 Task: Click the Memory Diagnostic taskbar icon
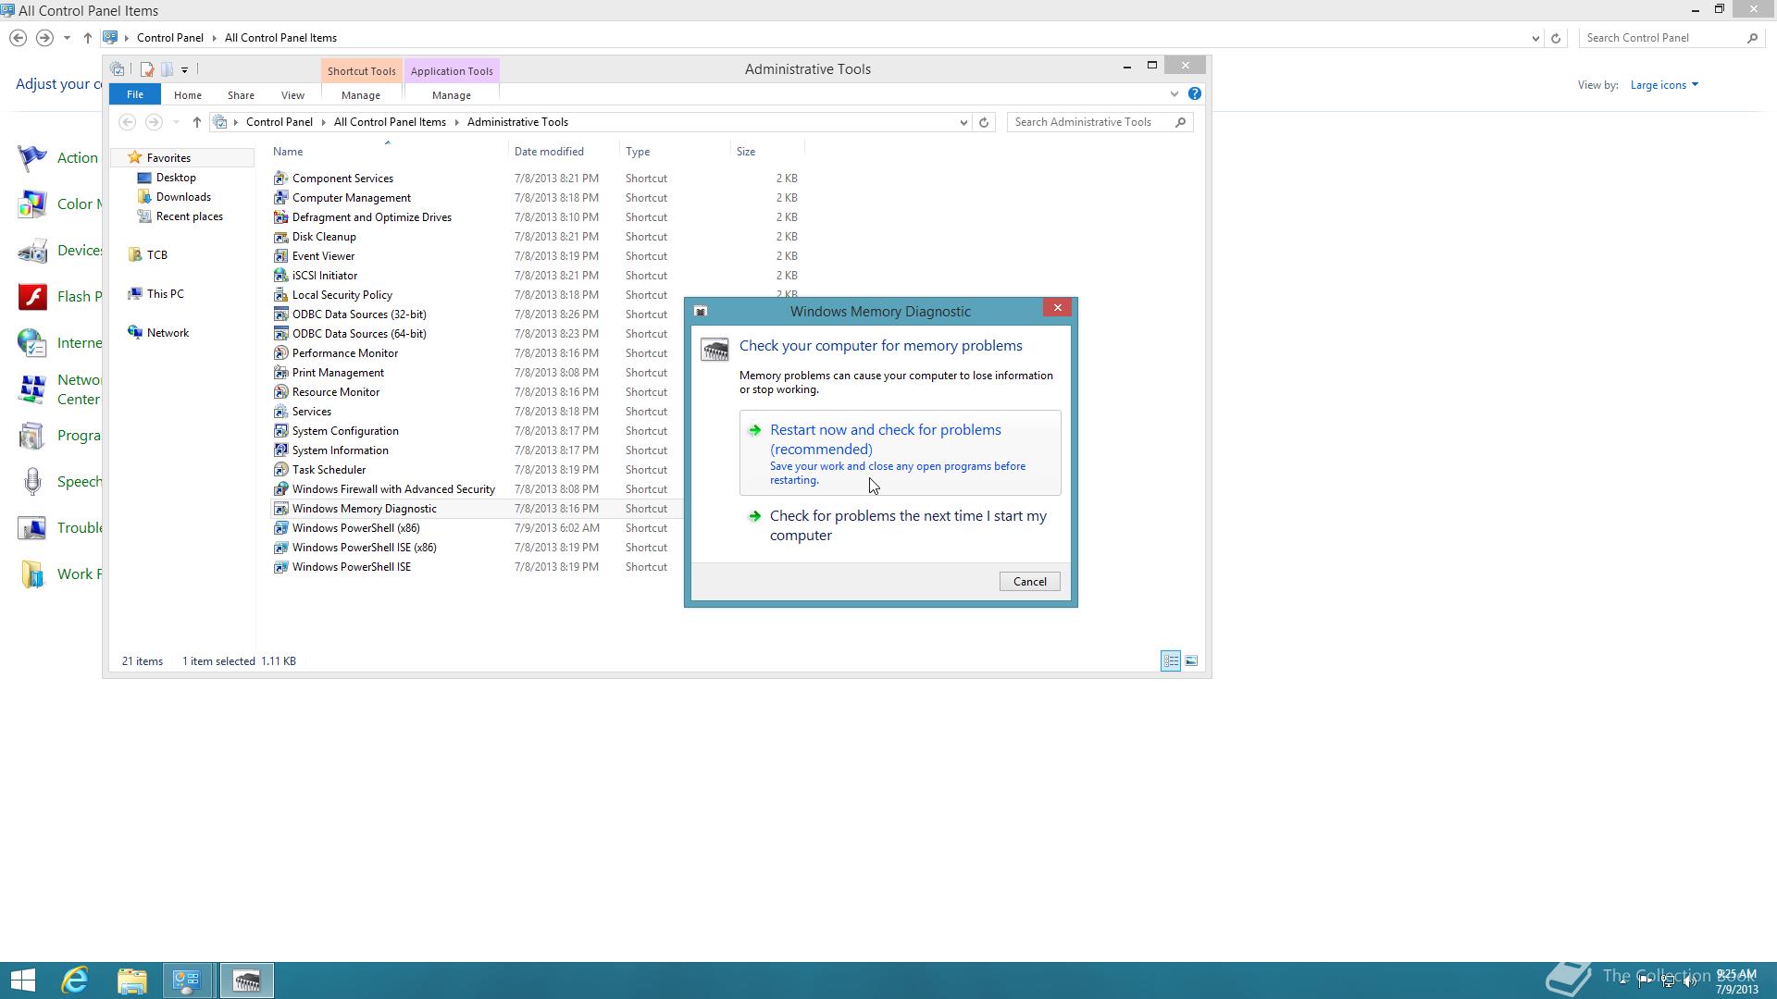246,980
